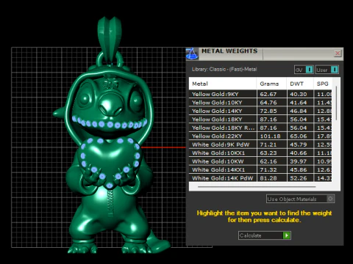Toggle the Use Object Materials option
Image resolution: width=353 pixels, height=264 pixels.
[300, 199]
